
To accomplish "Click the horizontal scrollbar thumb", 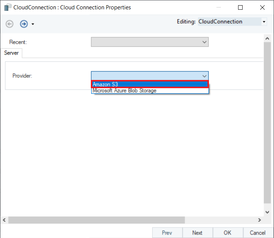I will click(x=96, y=220).
